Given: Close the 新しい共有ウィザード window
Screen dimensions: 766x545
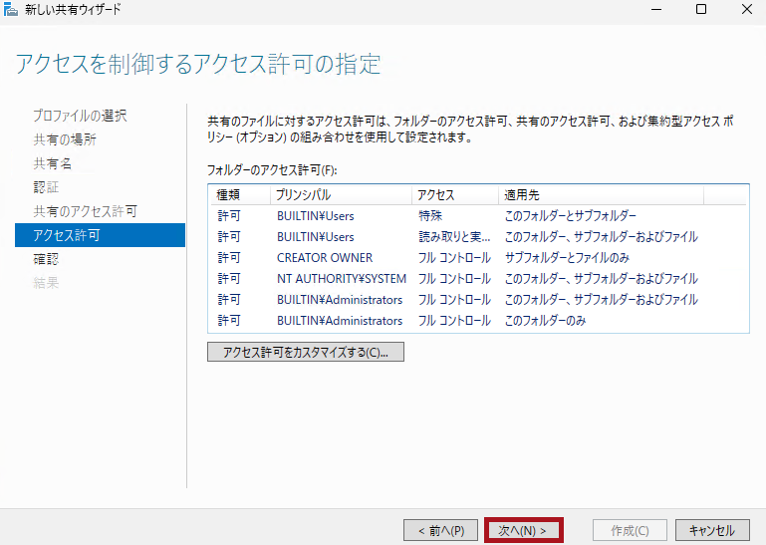Looking at the screenshot, I should [x=746, y=9].
